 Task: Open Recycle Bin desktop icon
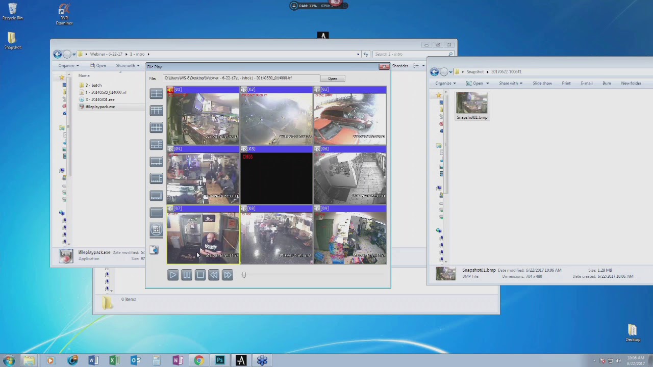click(12, 11)
